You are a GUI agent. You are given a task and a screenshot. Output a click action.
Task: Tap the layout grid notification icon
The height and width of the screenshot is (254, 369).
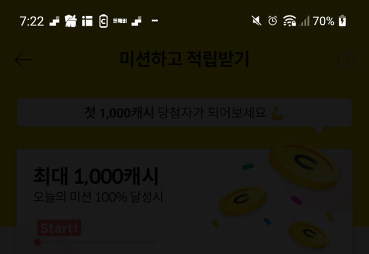pos(87,21)
